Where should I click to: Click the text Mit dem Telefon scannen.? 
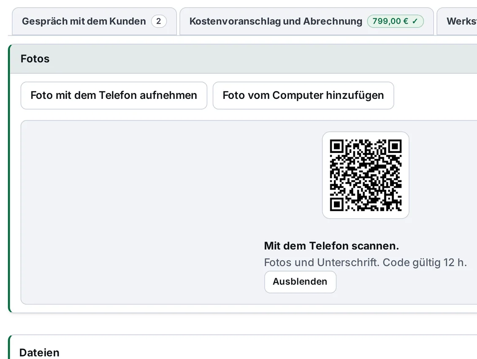331,246
